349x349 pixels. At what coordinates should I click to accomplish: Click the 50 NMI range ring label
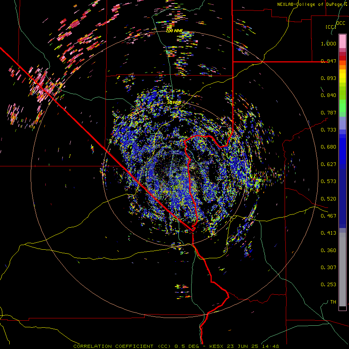(174, 103)
